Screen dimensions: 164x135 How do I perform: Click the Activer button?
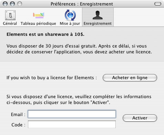coord(140,118)
